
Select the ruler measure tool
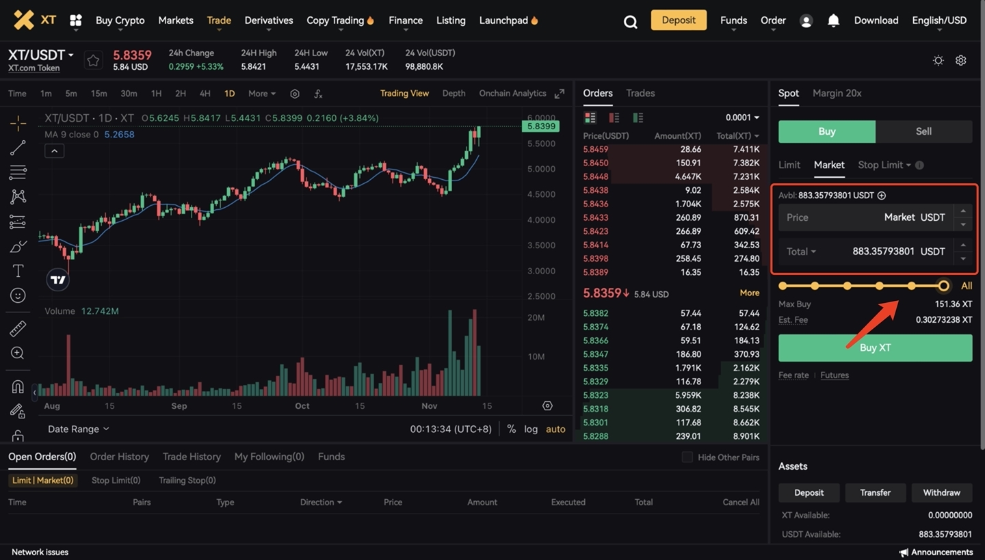point(18,329)
